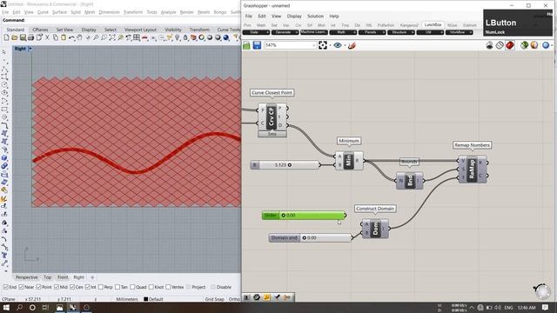557x313 pixels.
Task: Expand the Machine Learning panel in LunchBox
Action: click(x=314, y=32)
